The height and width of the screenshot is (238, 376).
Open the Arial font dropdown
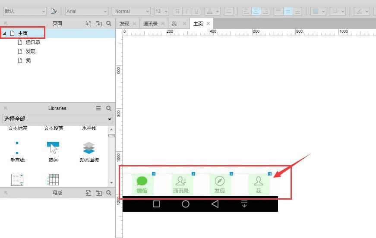[x=87, y=11]
